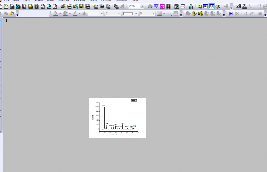This screenshot has height=172, width=267.
Task: Create a new layout page
Action: coord(43,6)
